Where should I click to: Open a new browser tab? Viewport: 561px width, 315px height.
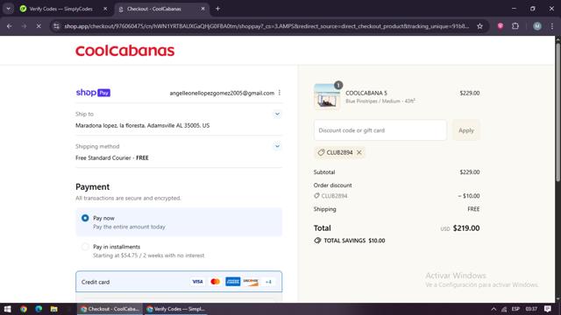pyautogui.click(x=217, y=9)
